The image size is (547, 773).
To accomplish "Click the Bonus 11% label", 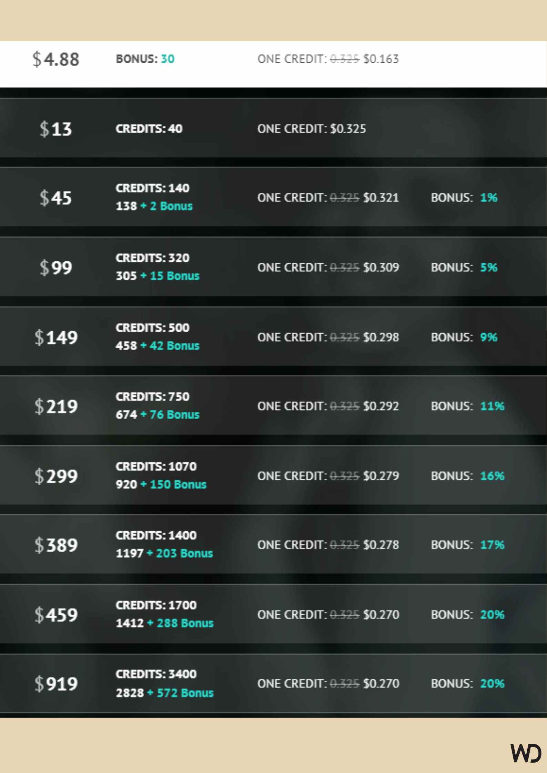I will [x=468, y=406].
